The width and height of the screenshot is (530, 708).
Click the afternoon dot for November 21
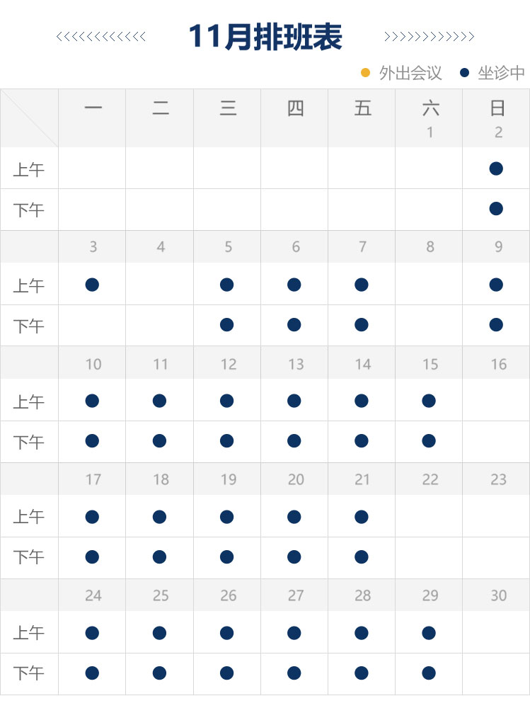pos(362,556)
